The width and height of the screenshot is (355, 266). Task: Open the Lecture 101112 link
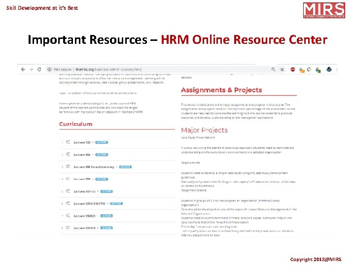coord(84,191)
